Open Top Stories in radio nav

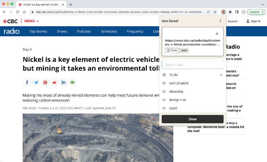coord(38,31)
